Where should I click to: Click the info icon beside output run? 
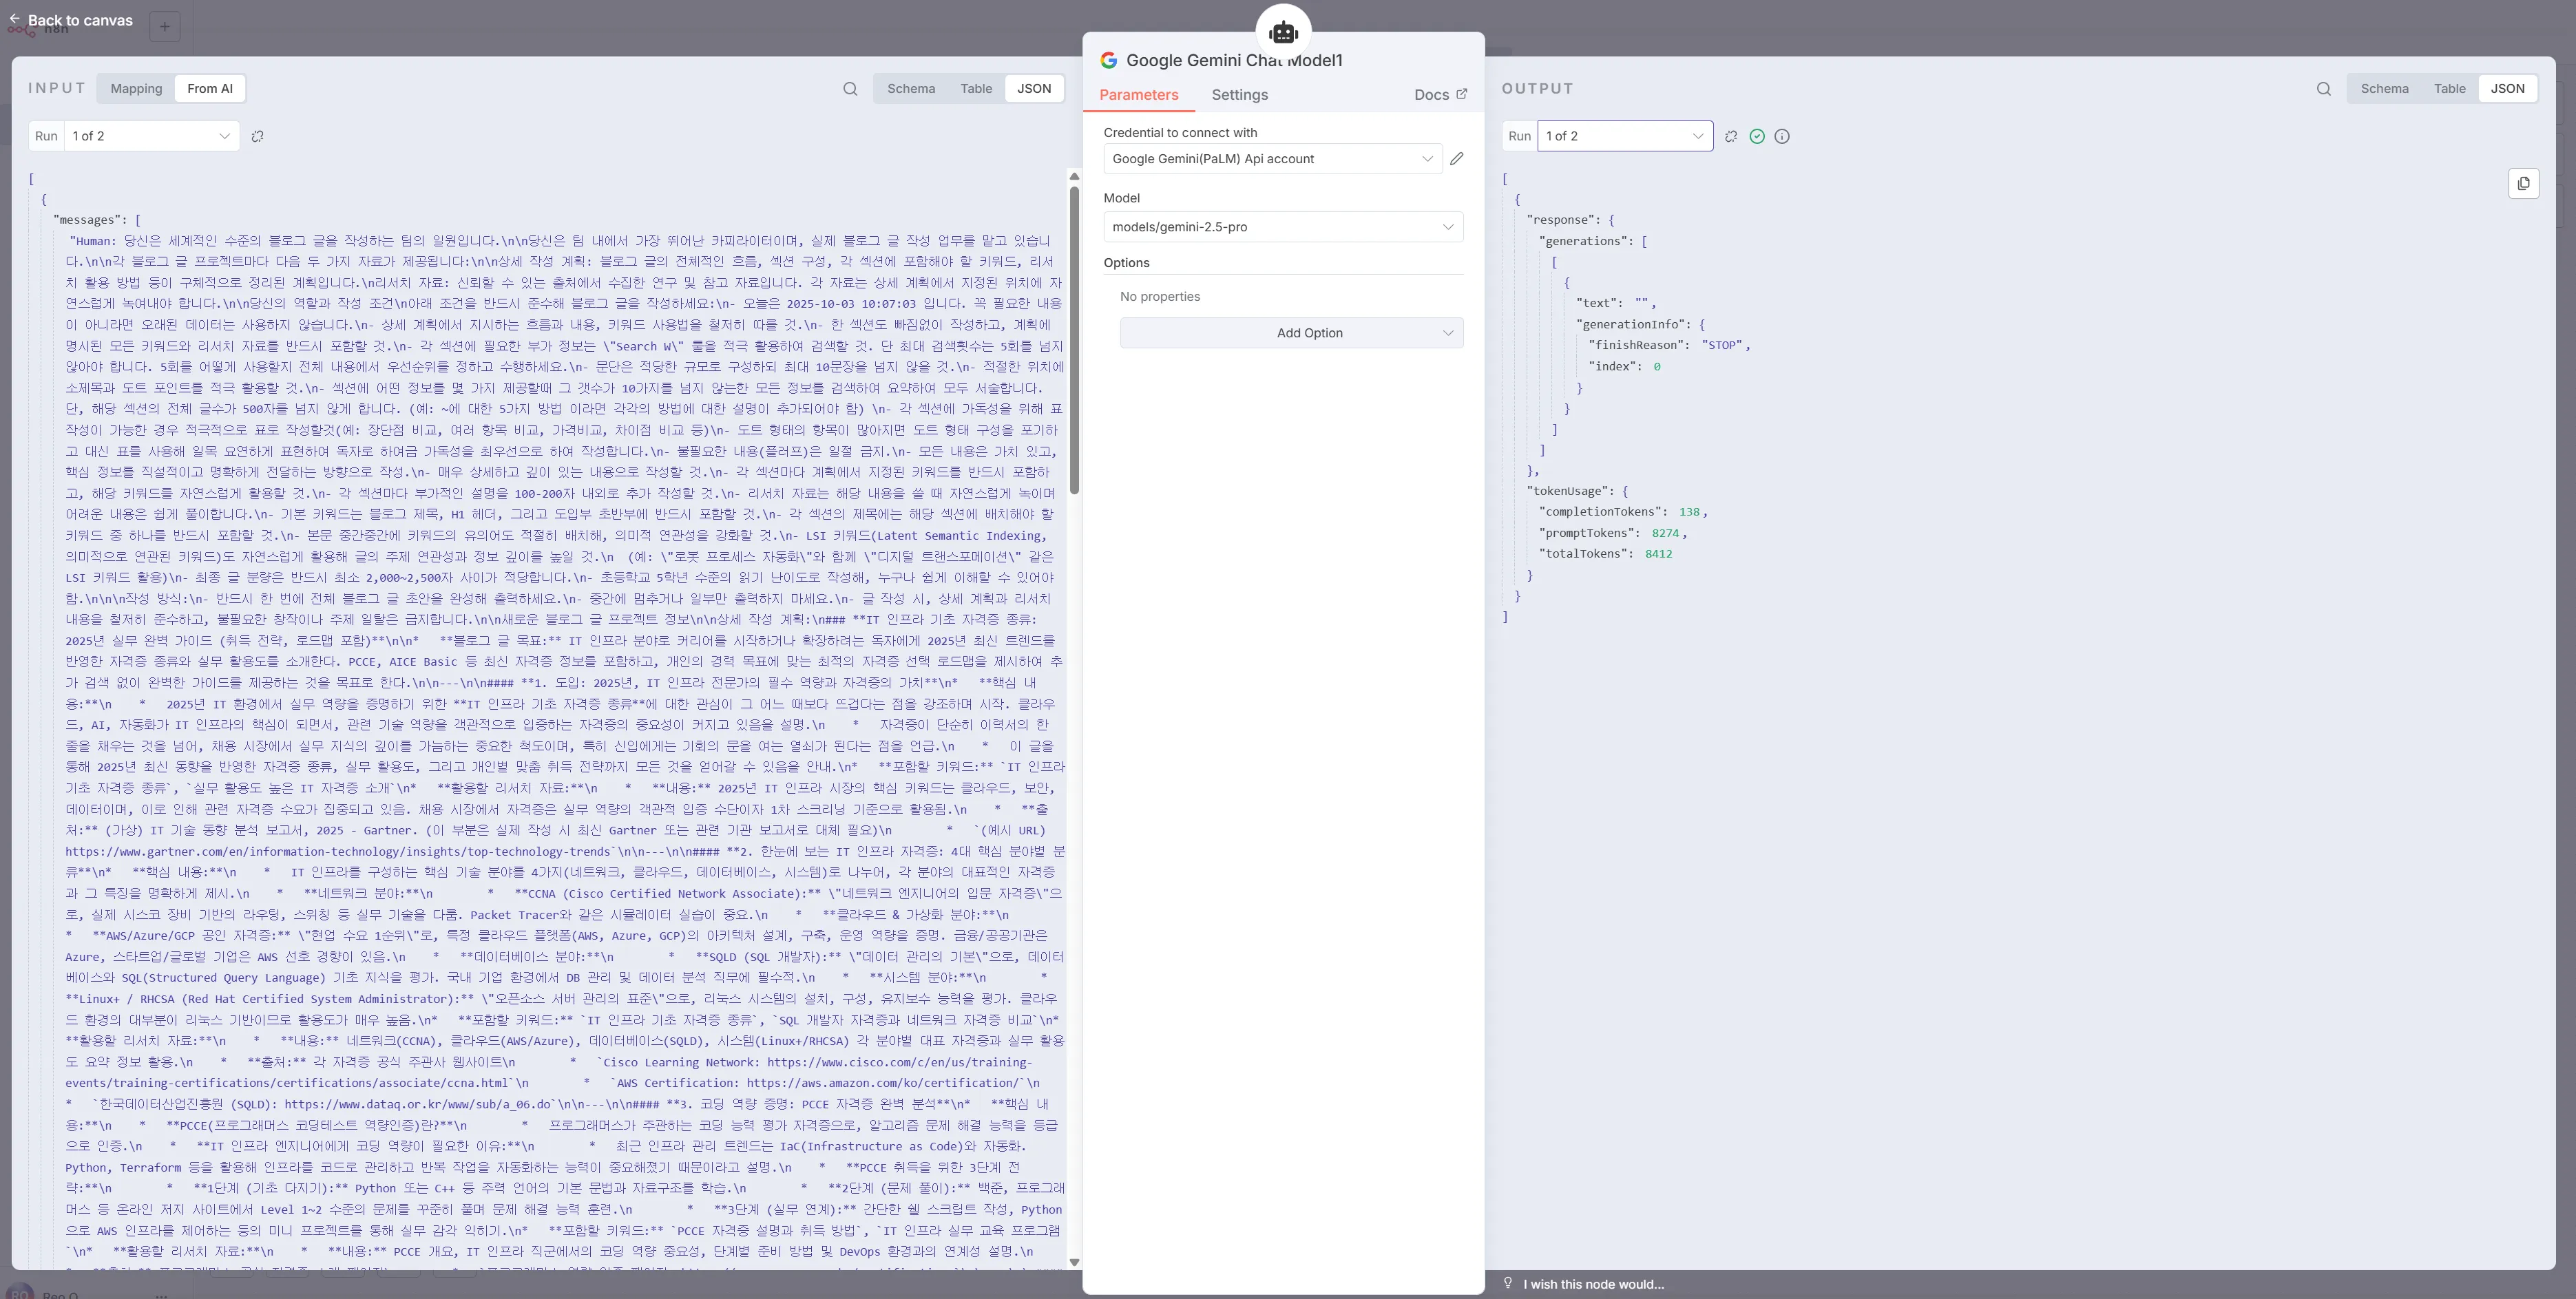point(1782,137)
